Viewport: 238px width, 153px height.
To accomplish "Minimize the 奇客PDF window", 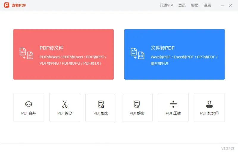I will point(222,5).
